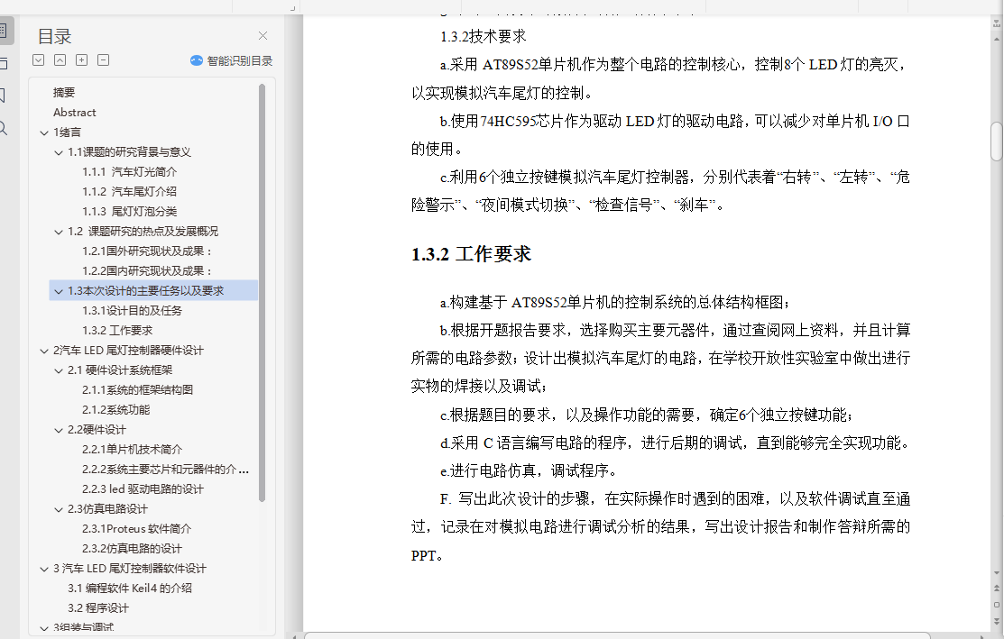Click the outline pane scrollbar thumb
The image size is (1004, 639).
click(x=262, y=292)
